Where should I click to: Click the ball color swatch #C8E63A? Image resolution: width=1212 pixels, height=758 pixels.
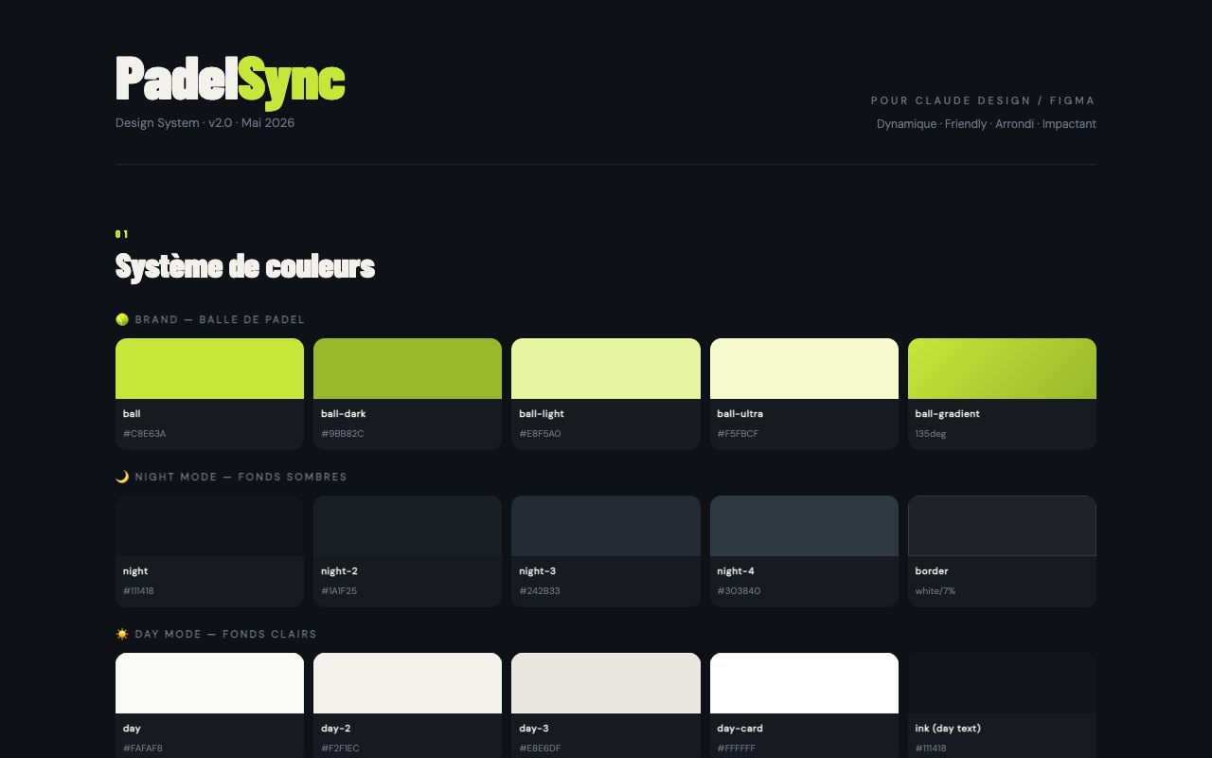(209, 369)
